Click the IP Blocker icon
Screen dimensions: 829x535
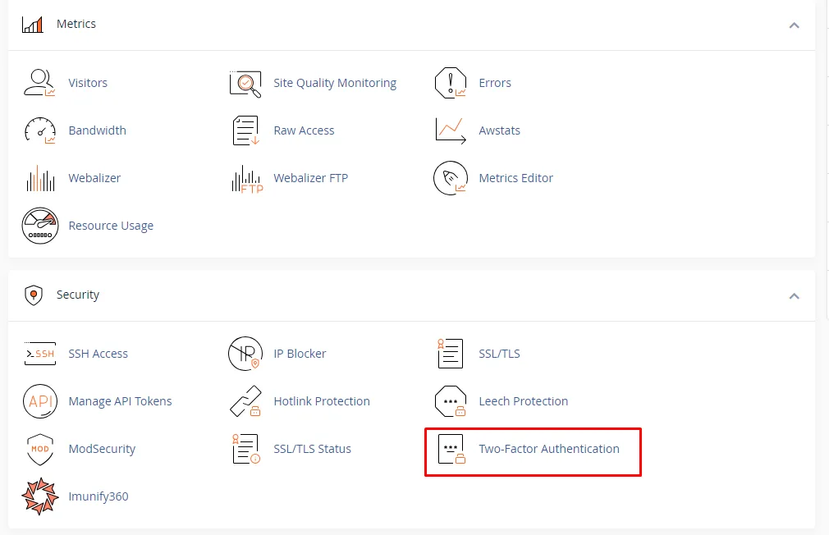click(245, 354)
